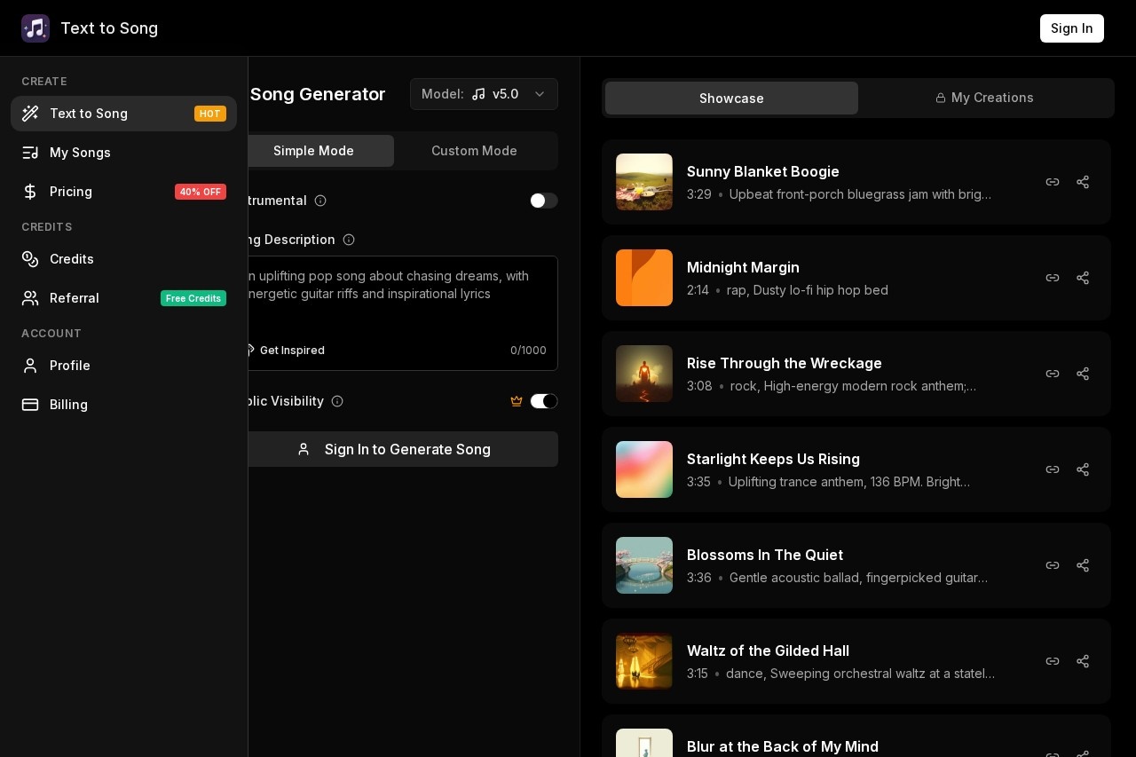
Task: Open My Songs in the sidebar
Action: coord(80,153)
